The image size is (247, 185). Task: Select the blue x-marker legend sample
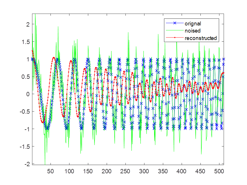(174, 23)
